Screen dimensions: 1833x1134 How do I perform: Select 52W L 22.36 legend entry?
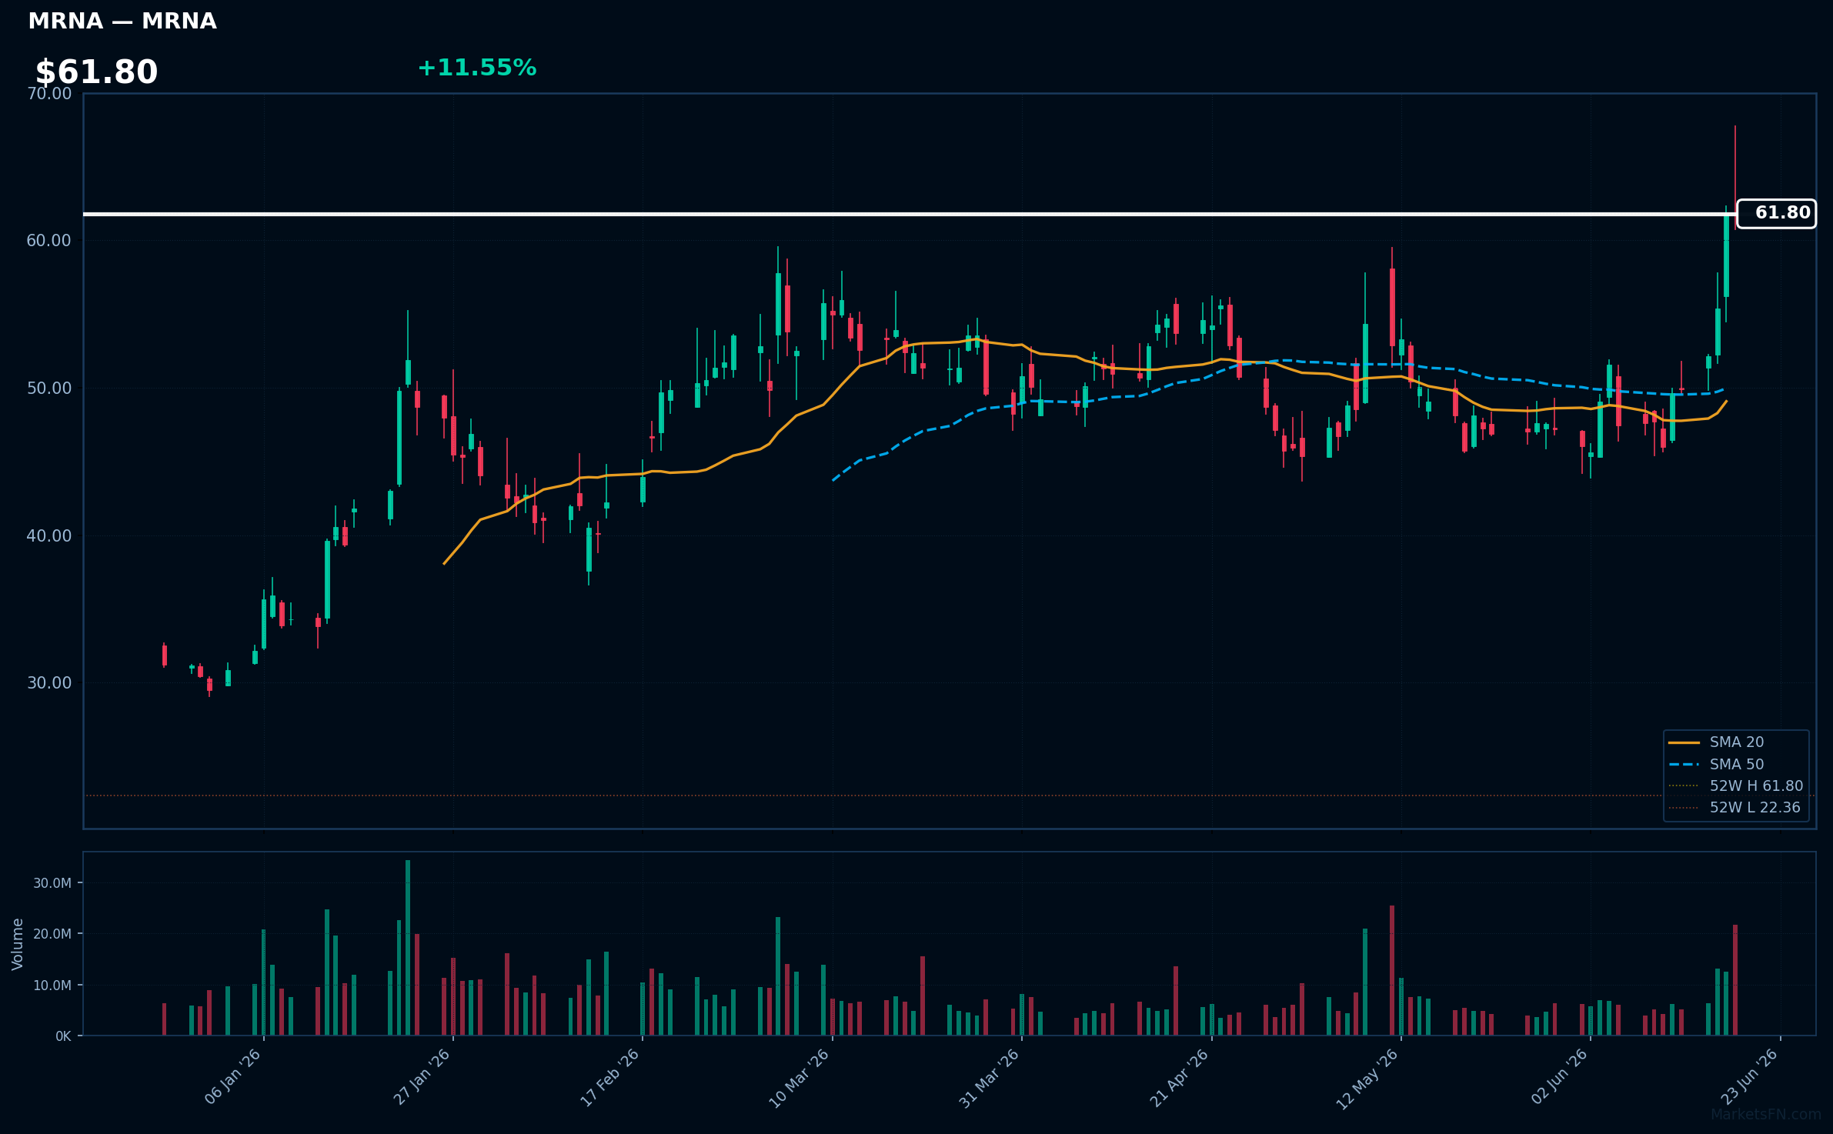[x=1734, y=808]
